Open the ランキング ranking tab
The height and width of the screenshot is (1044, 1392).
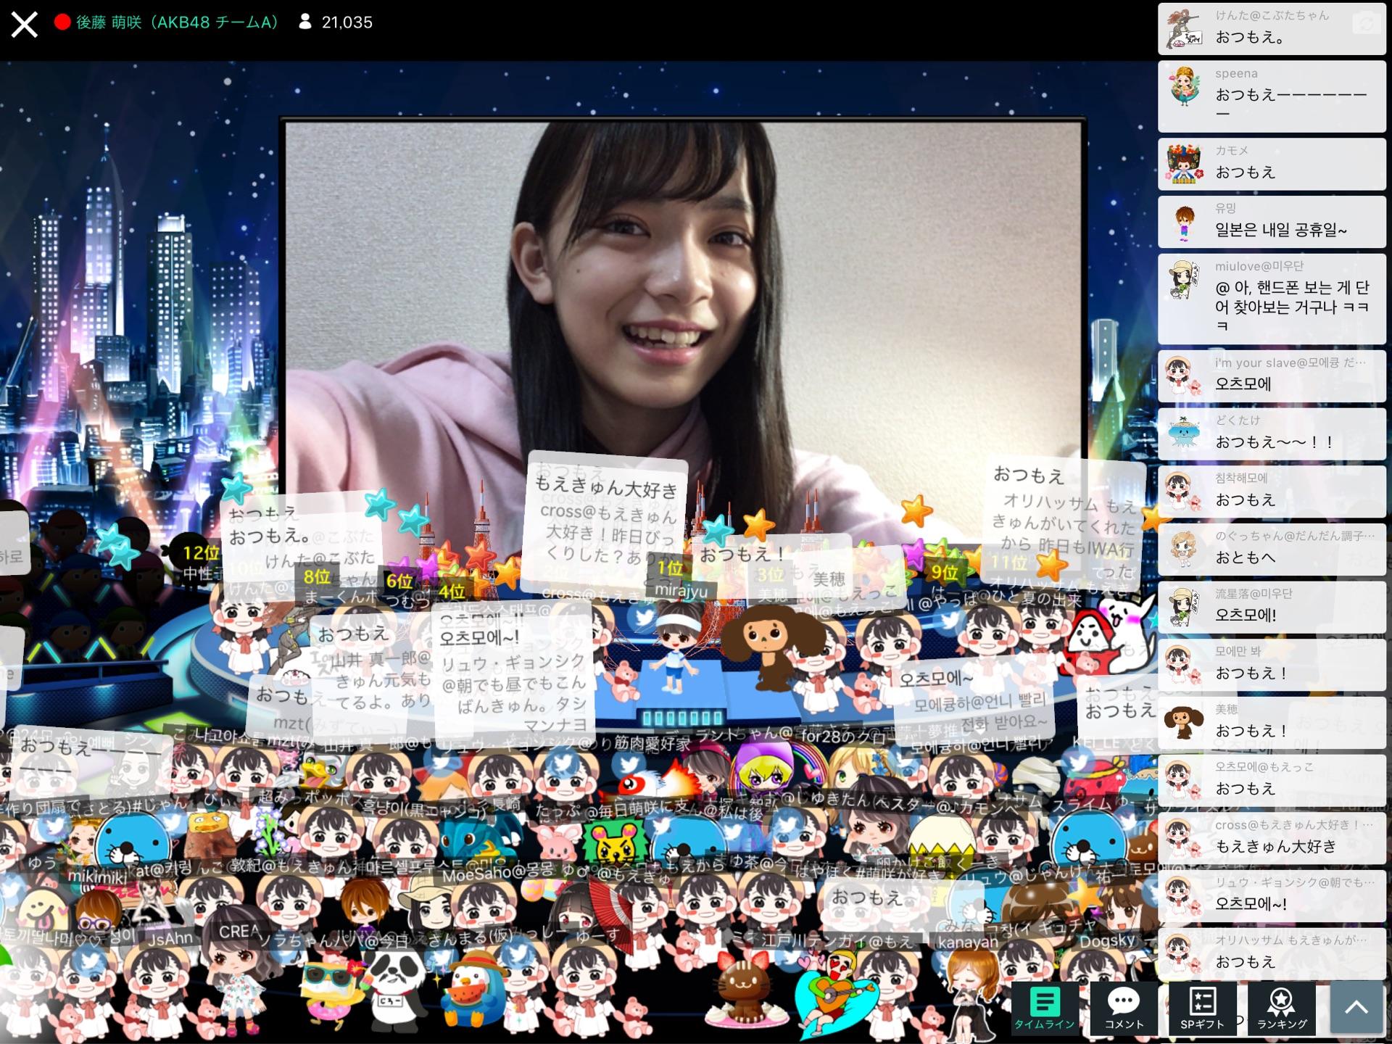(1282, 1008)
